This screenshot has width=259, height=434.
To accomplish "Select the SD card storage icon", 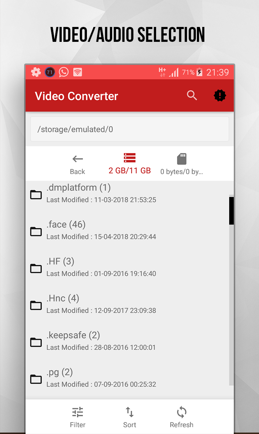I will coord(182,159).
